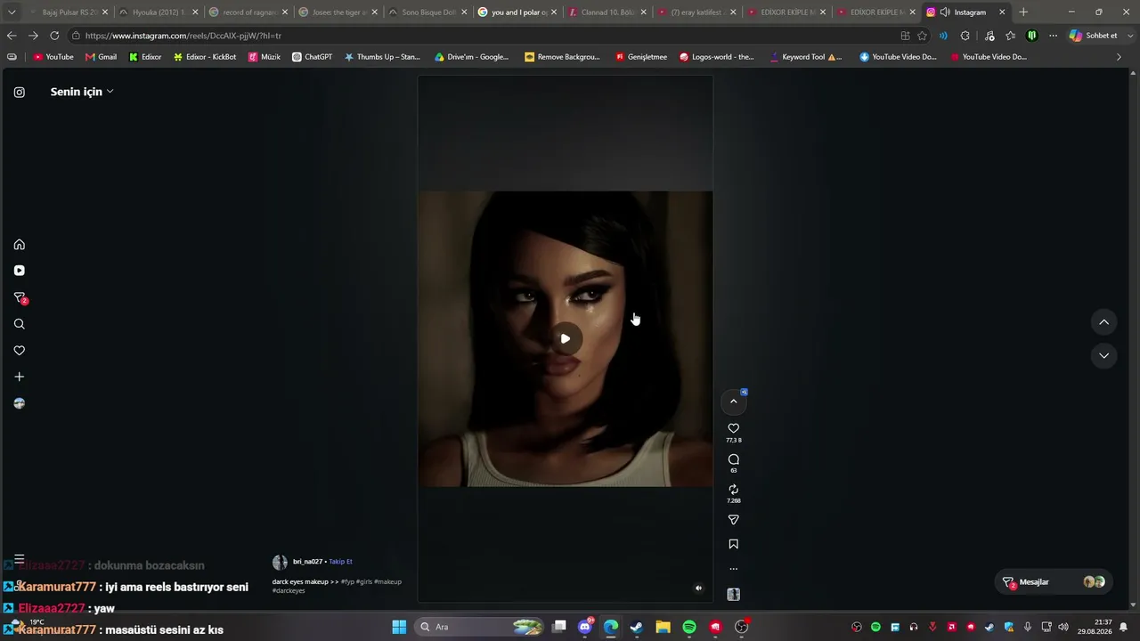The height and width of the screenshot is (641, 1140).
Task: Reload the Instagram page
Action: tap(54, 36)
